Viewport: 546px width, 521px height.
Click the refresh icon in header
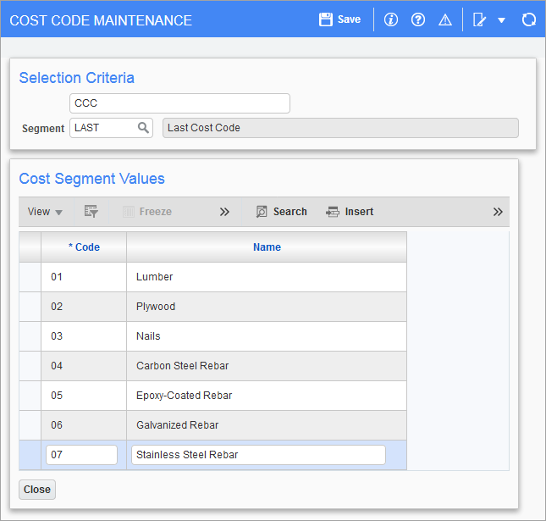pyautogui.click(x=528, y=19)
